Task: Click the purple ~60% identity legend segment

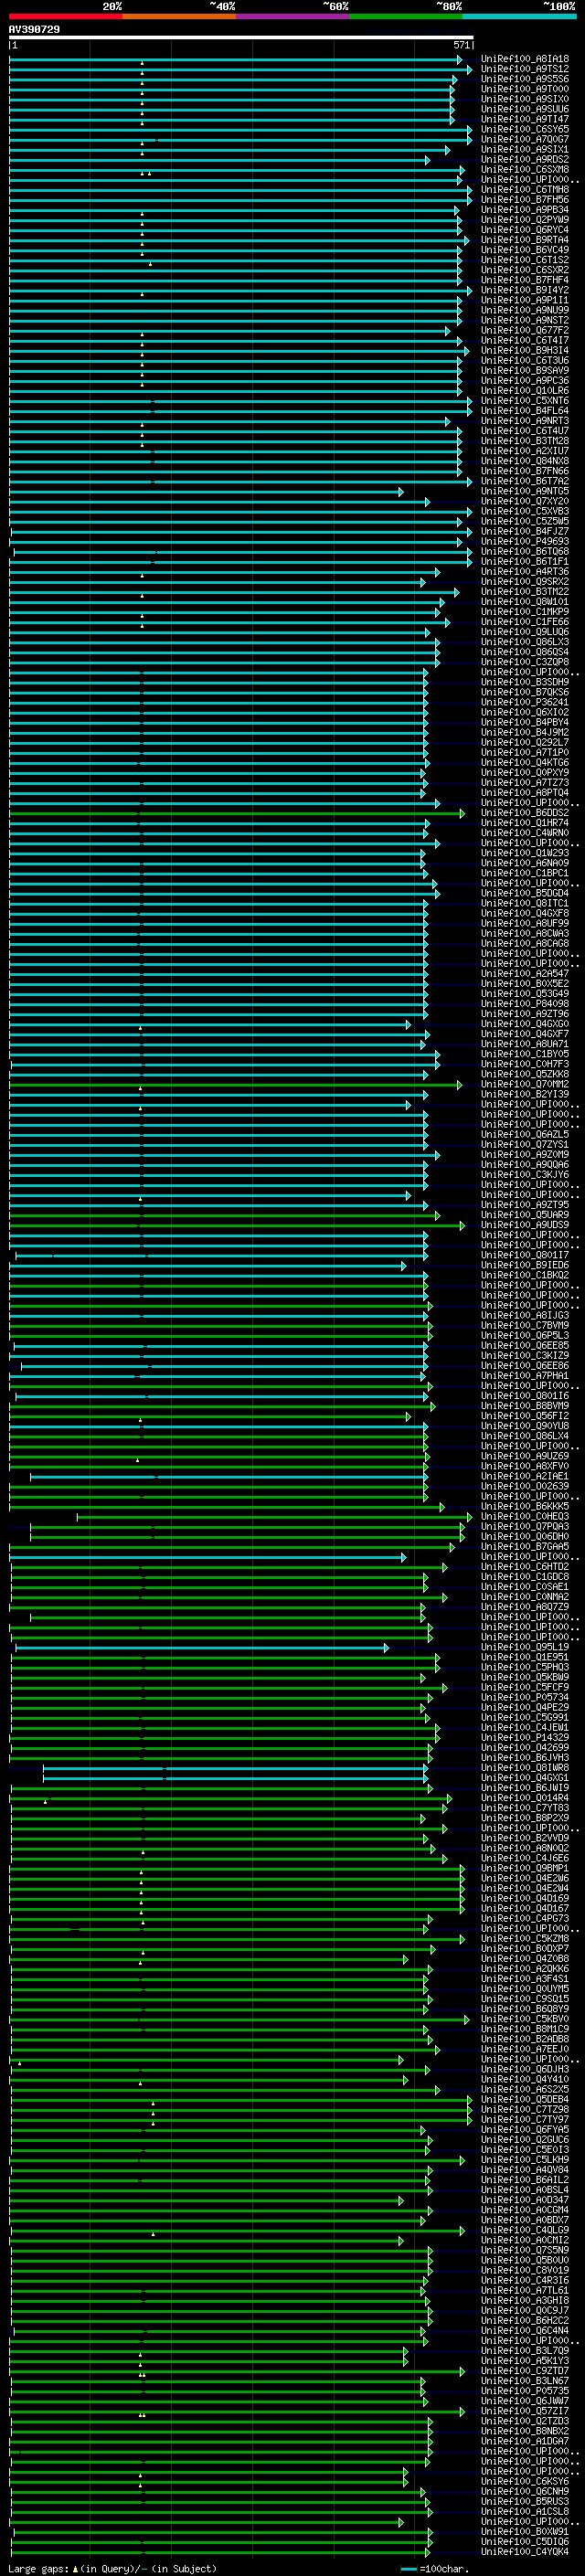Action: click(x=293, y=16)
